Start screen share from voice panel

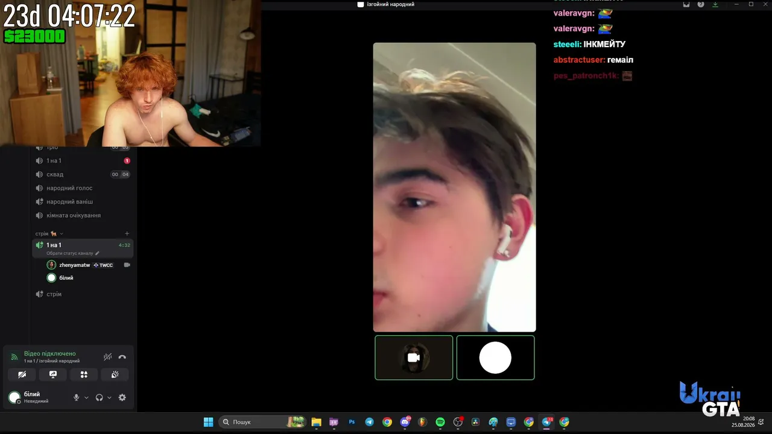point(53,374)
